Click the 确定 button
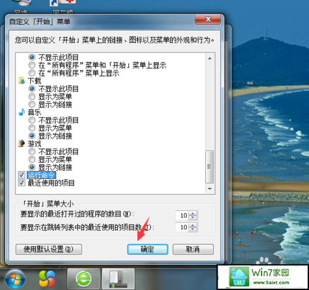309x290 pixels. (148, 249)
